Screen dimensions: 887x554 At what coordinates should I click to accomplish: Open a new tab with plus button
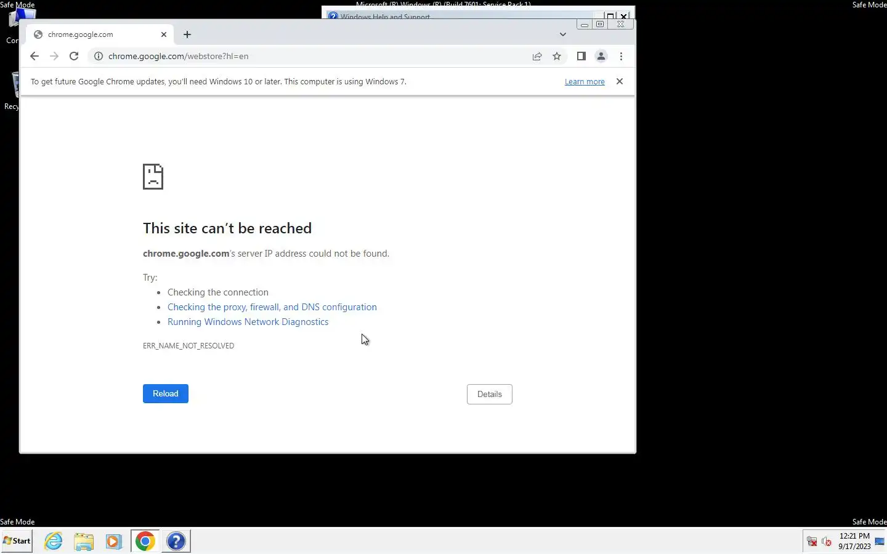tap(187, 34)
